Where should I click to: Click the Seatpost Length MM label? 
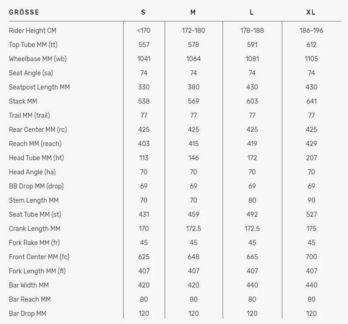coord(39,87)
